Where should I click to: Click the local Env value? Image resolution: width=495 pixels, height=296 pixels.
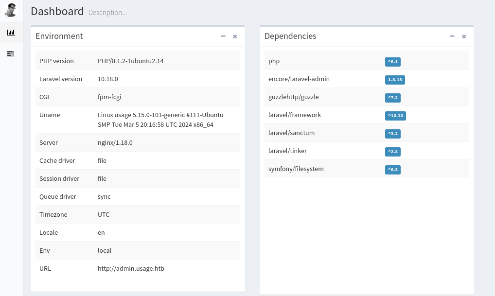[105, 251]
